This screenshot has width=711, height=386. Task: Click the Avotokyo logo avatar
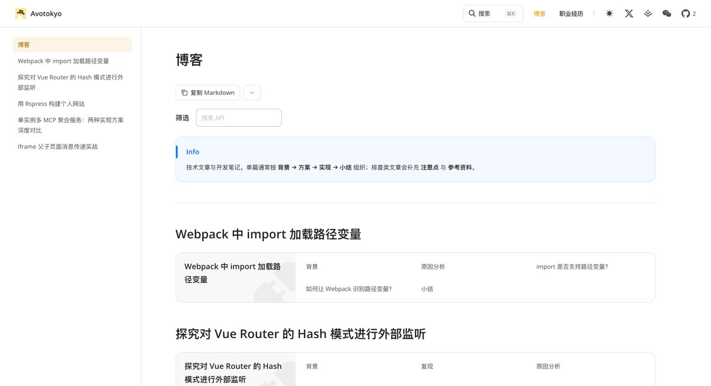[x=21, y=14]
